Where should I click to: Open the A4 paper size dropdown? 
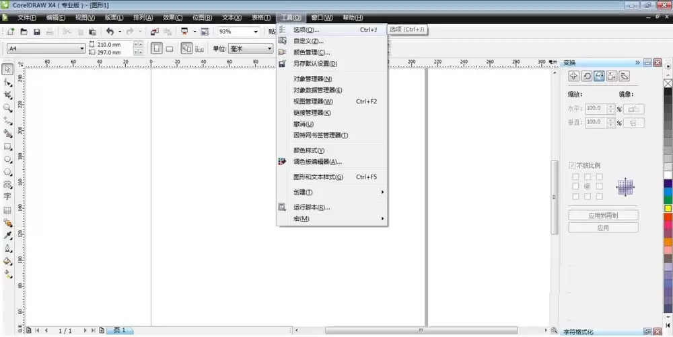click(82, 48)
